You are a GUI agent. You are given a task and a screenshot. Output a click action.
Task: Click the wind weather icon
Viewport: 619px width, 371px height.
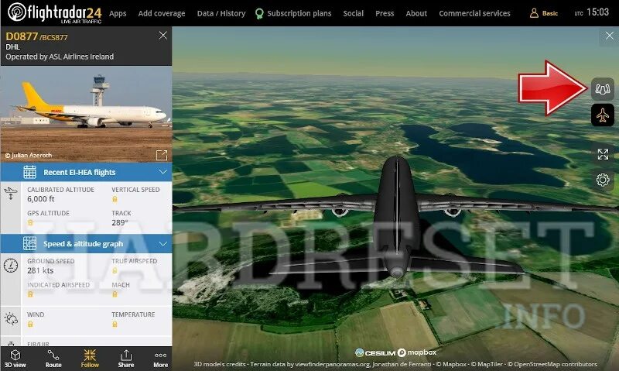coord(11,318)
